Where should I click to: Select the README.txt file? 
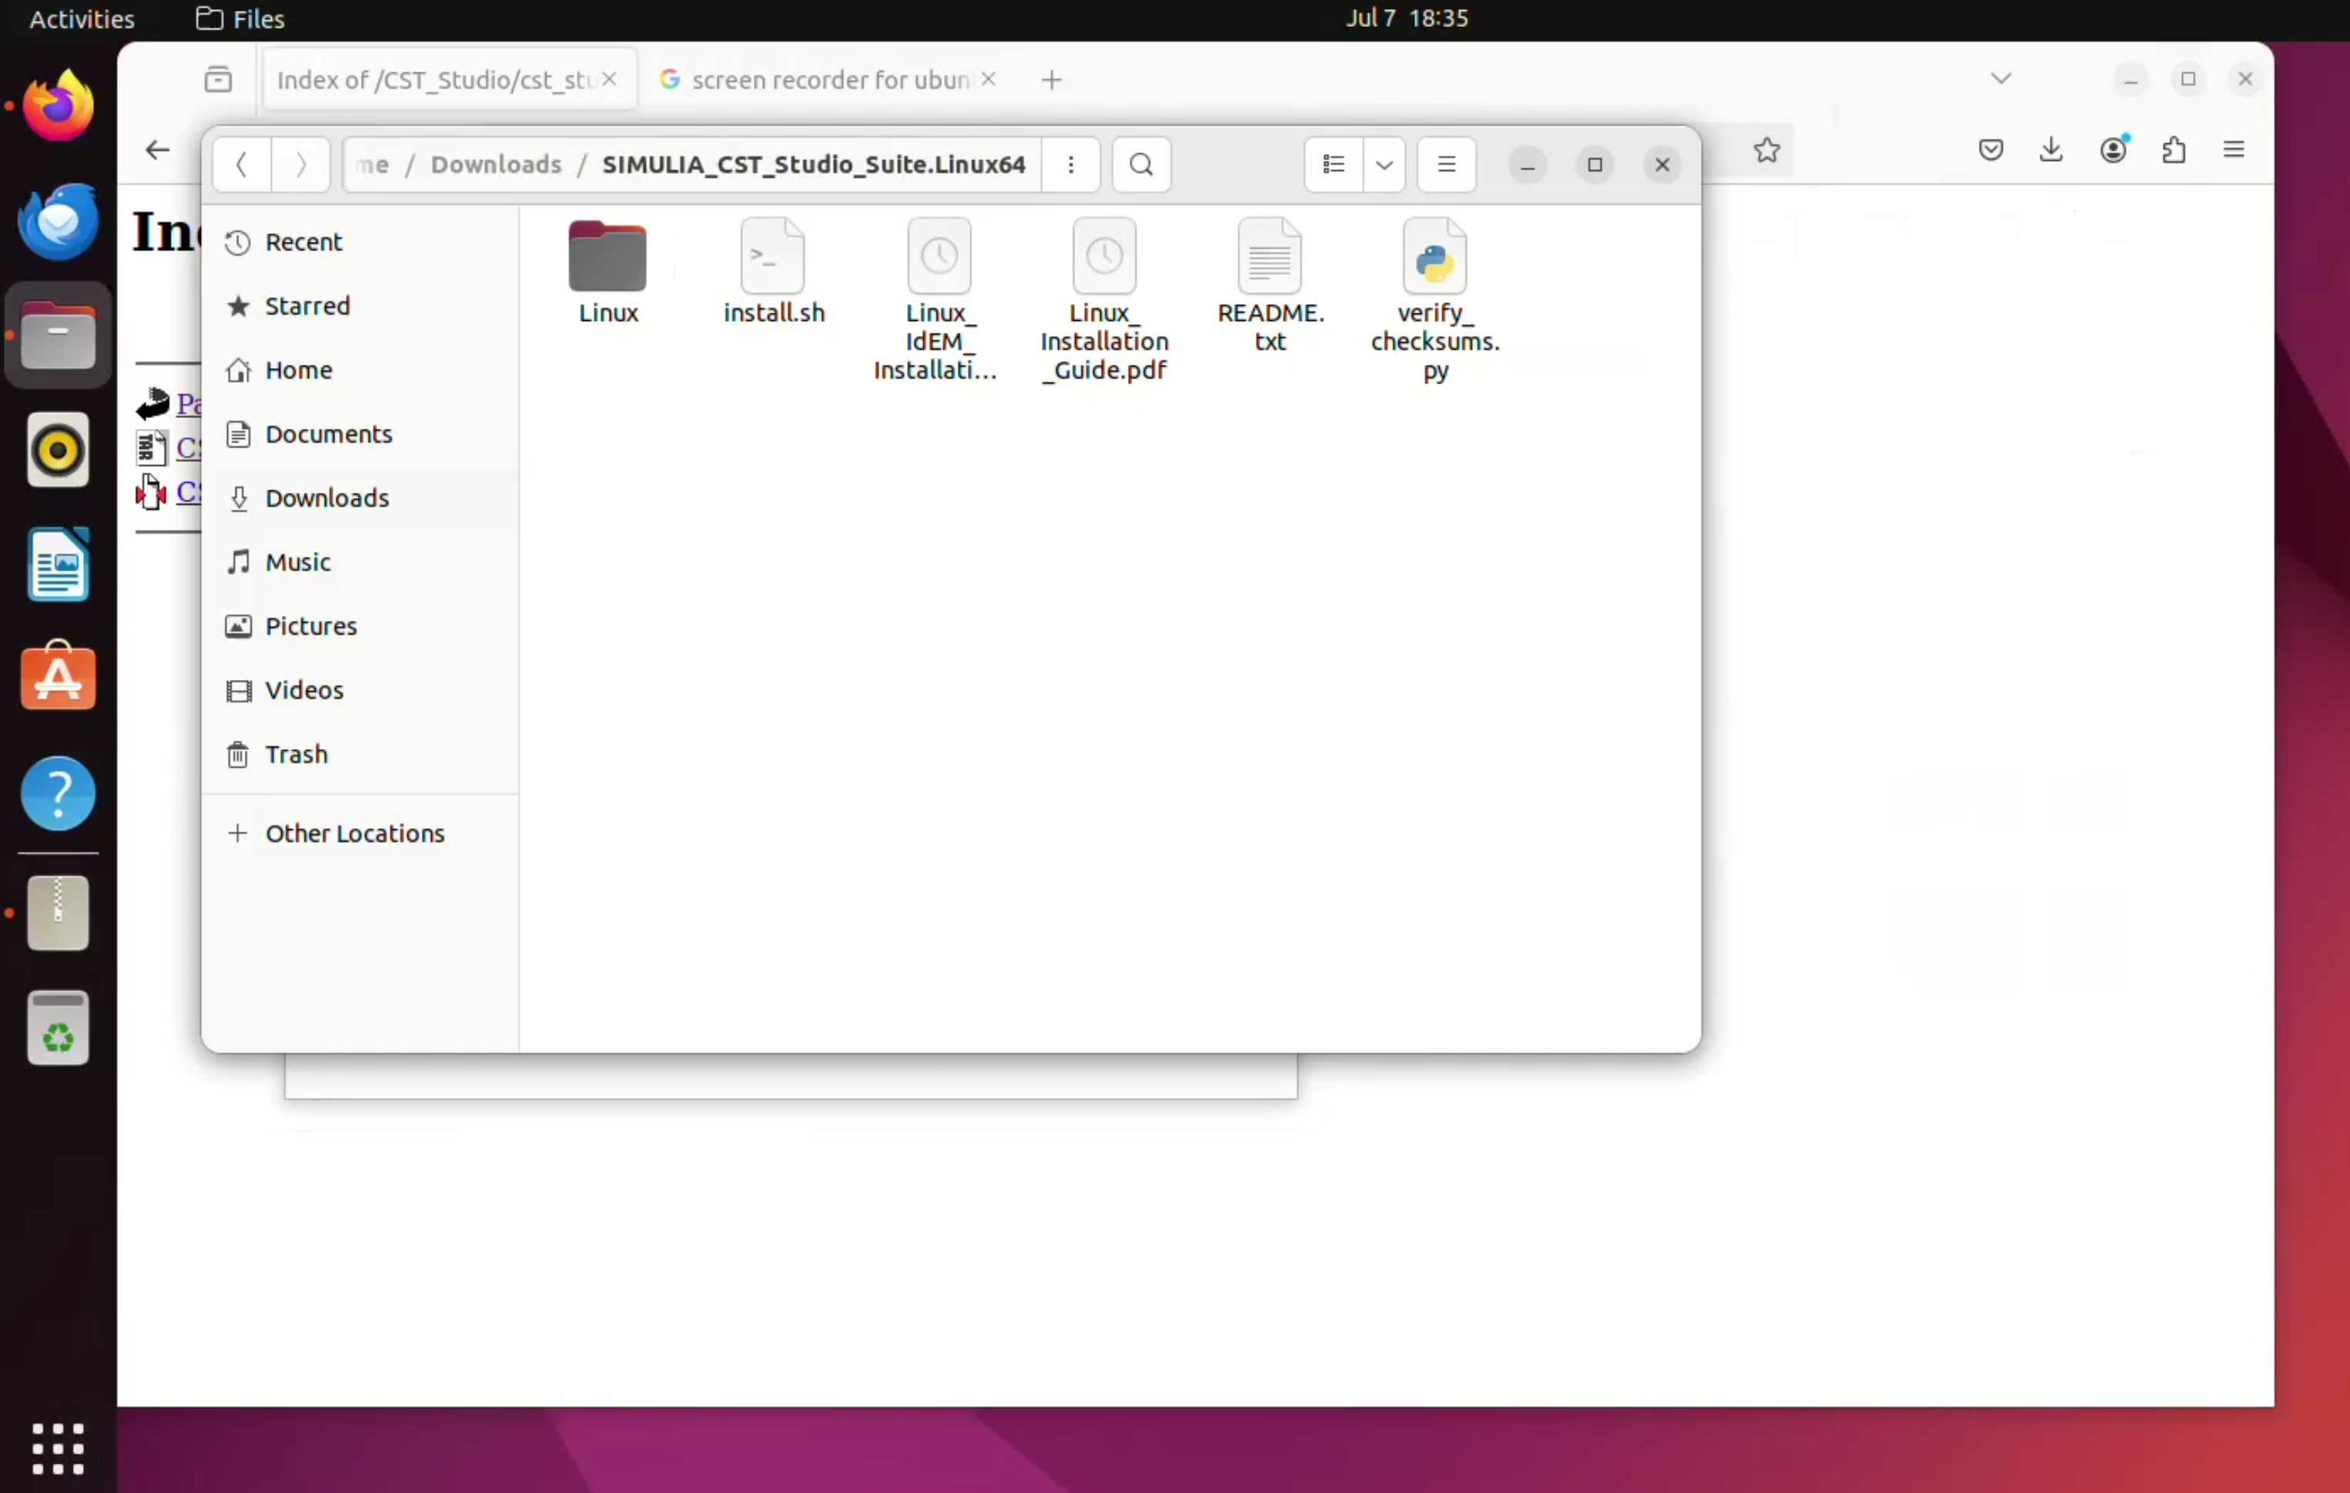point(1270,285)
